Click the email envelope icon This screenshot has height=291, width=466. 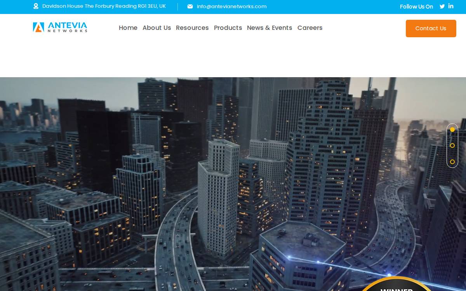[190, 6]
